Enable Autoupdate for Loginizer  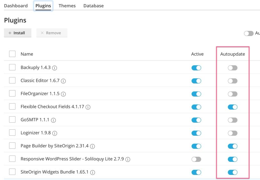click(x=232, y=133)
